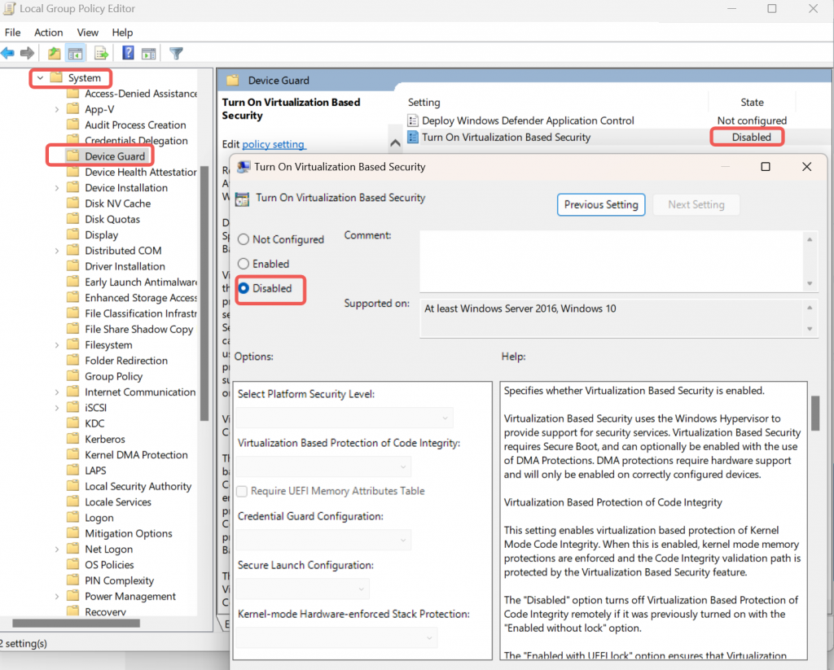Image resolution: width=834 pixels, height=670 pixels.
Task: Expand the Filesystem tree node
Action: (x=56, y=344)
